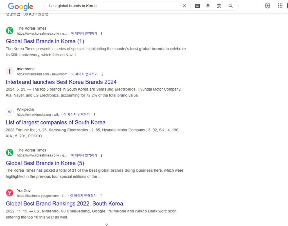
Task: Open the Google apps grid
Action: (280, 6)
